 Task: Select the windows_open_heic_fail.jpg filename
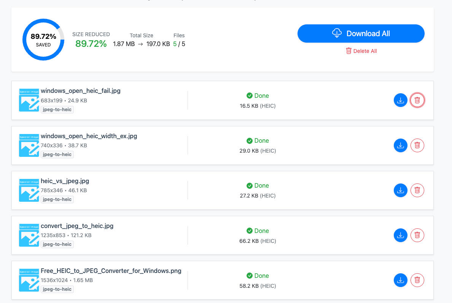tap(81, 91)
